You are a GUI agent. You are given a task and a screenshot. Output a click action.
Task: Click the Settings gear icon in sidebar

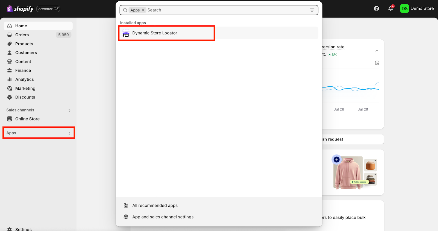coord(10,229)
